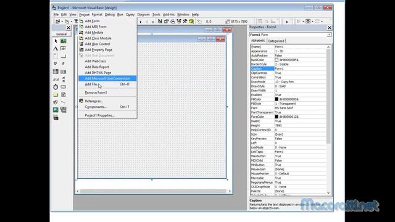The image size is (395, 222).
Task: Expand the Add Project dropdown arrow
Action: coord(62,22)
